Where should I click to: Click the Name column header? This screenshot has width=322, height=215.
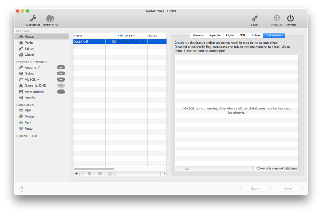(x=89, y=36)
